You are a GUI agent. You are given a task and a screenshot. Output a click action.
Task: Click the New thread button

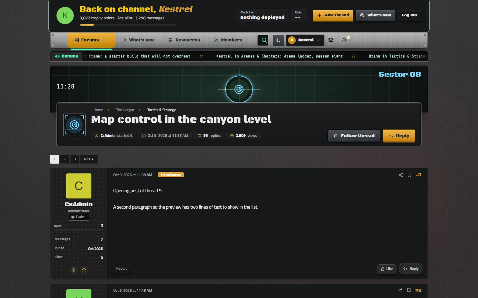click(333, 15)
